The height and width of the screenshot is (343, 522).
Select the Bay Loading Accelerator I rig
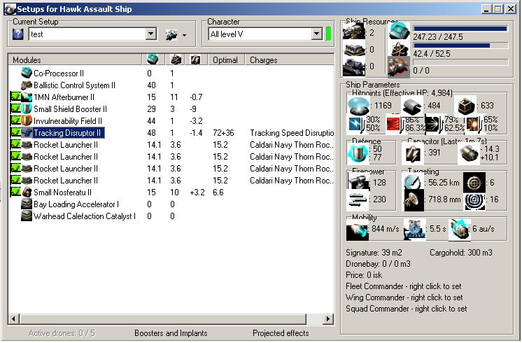pos(76,204)
